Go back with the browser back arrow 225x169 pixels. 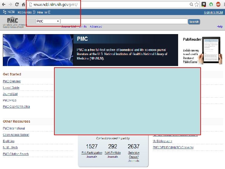tap(4, 5)
